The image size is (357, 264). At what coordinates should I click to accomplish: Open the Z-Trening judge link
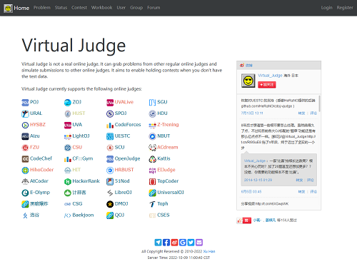(168, 125)
